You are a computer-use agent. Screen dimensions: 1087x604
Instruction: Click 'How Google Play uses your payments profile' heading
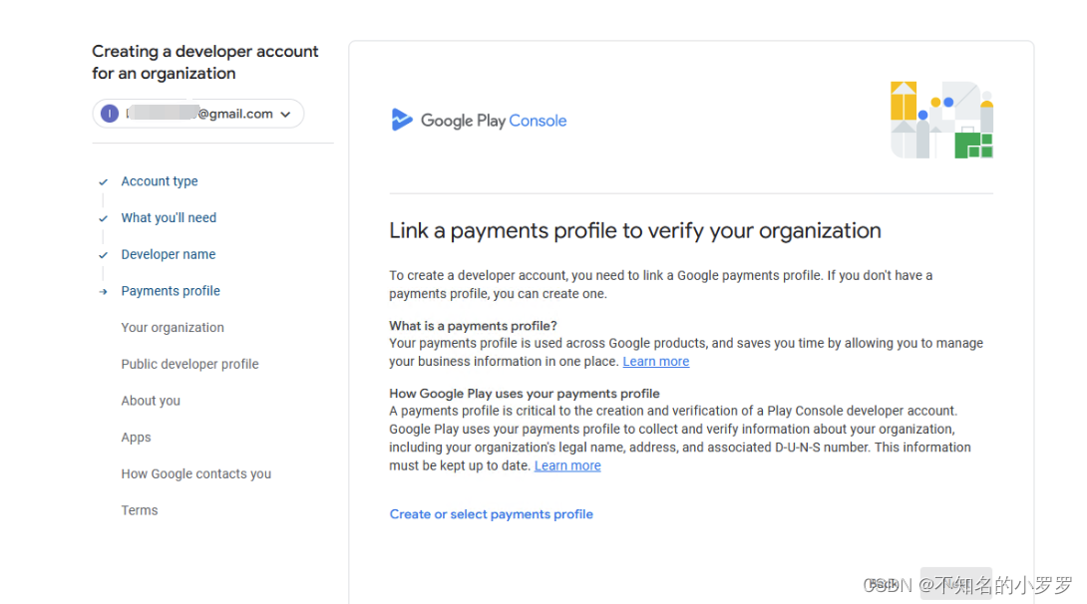pyautogui.click(x=525, y=394)
